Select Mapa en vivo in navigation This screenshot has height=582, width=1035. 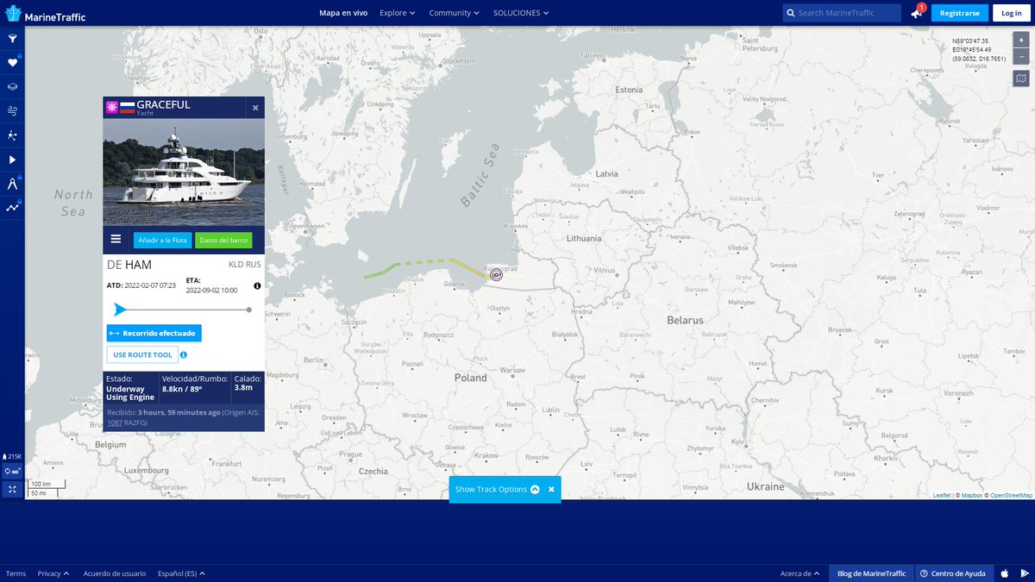[x=343, y=13]
